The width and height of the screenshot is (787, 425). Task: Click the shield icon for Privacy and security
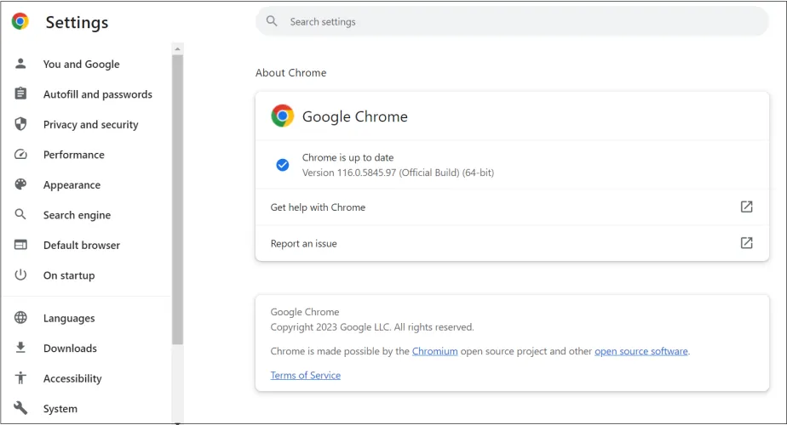pos(21,124)
